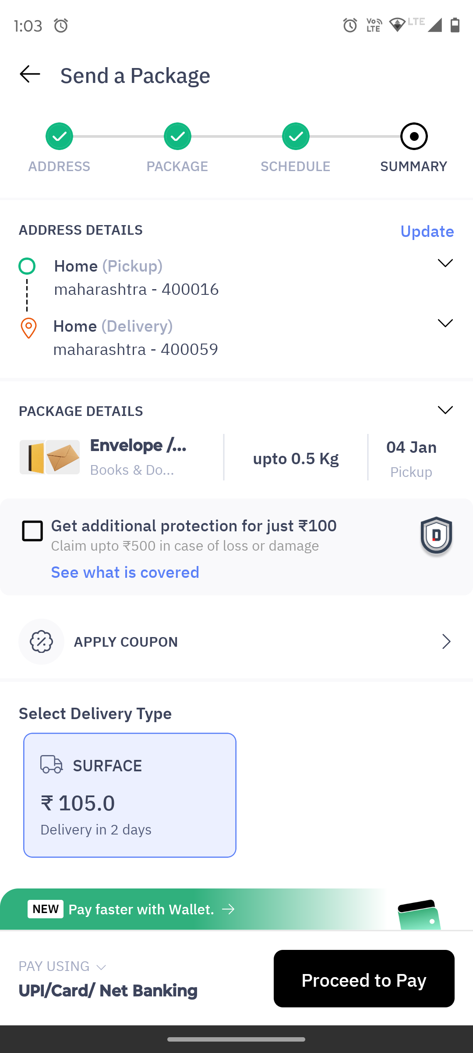This screenshot has width=473, height=1053.
Task: Tap the Proceed to Pay button
Action: click(364, 979)
